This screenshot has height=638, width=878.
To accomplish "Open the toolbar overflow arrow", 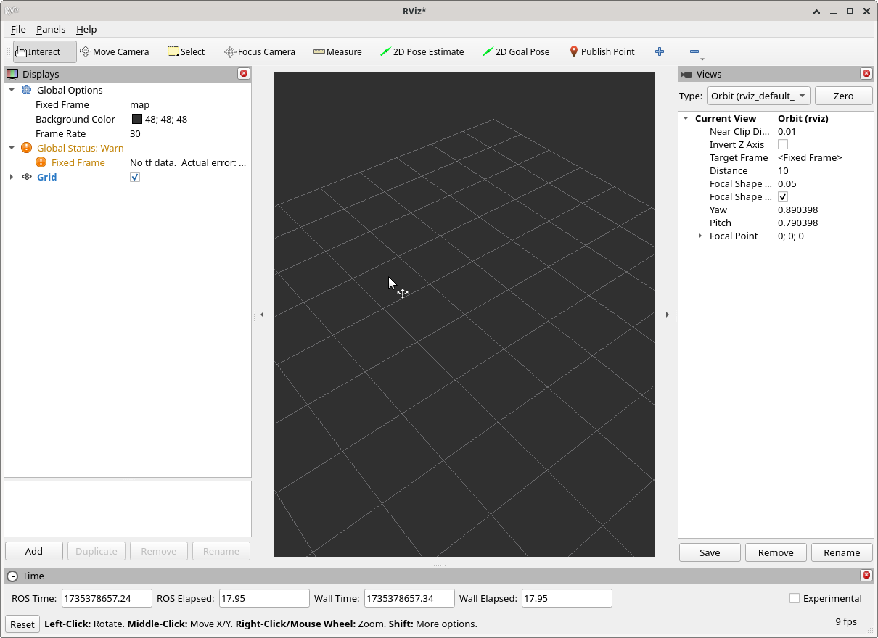I will pos(702,59).
